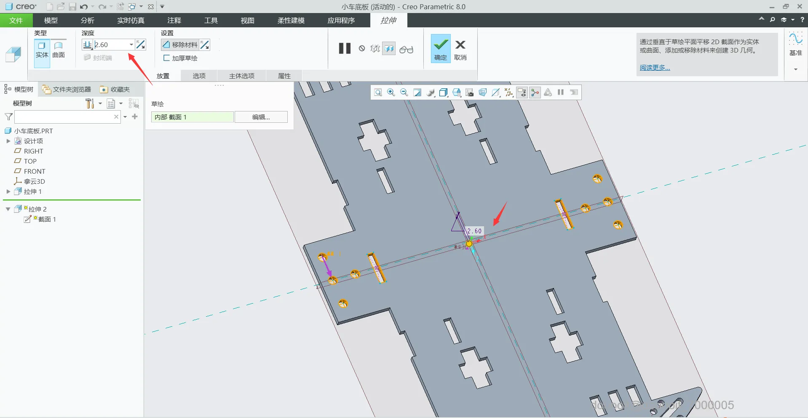Click the save icon in title bar
Screen dimensions: 808x418
pyautogui.click(x=72, y=7)
